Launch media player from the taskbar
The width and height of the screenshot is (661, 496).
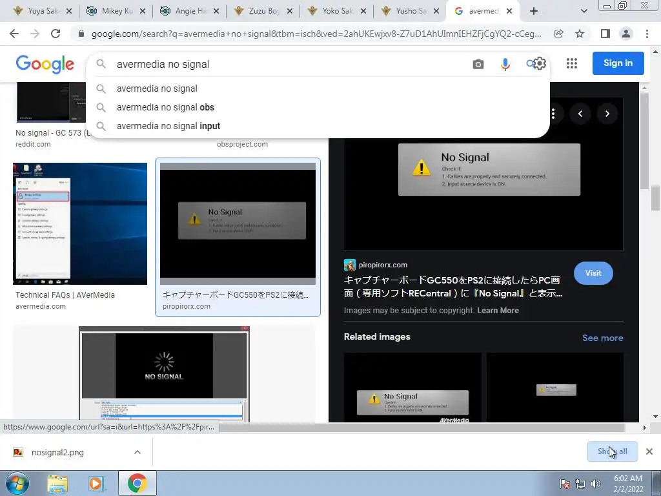pos(96,484)
